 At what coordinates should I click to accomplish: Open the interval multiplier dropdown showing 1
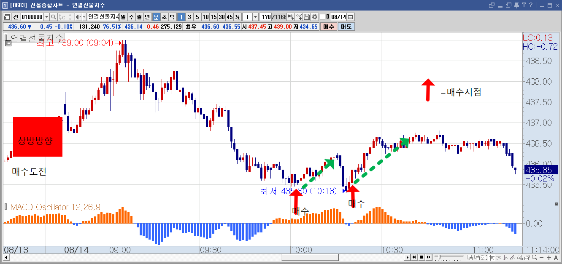click(x=255, y=17)
